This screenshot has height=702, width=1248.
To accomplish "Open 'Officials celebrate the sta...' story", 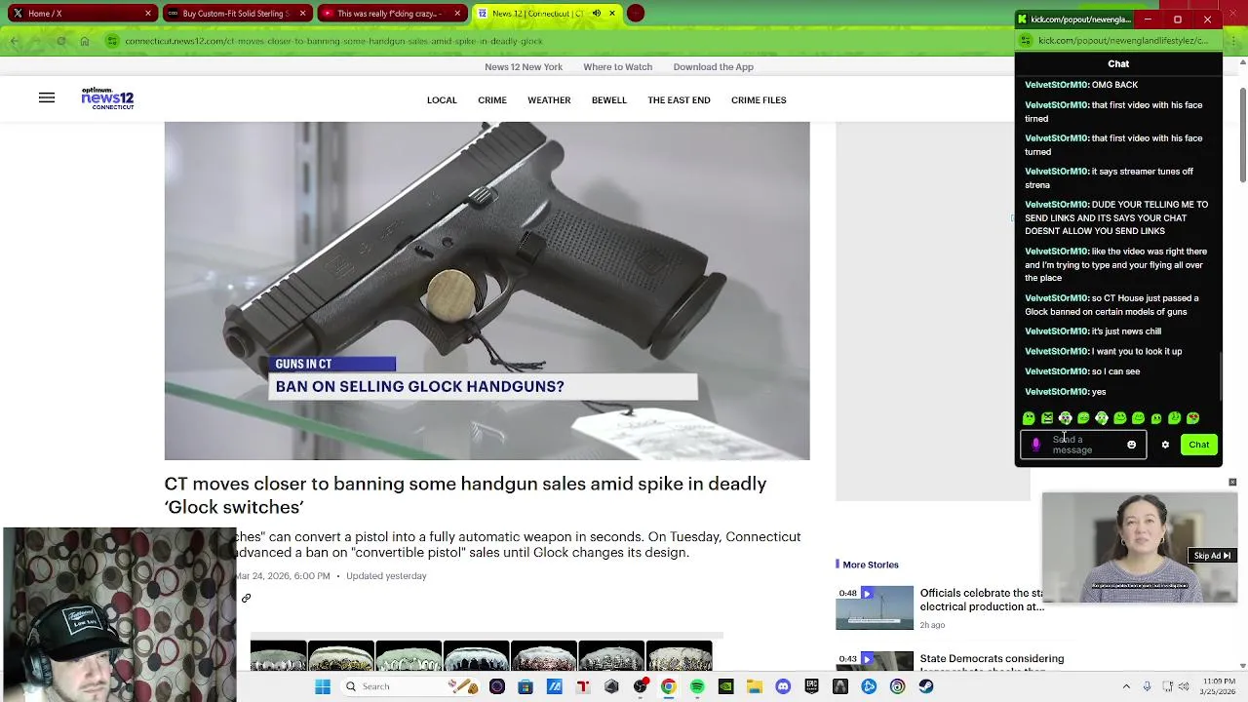I will pyautogui.click(x=982, y=600).
